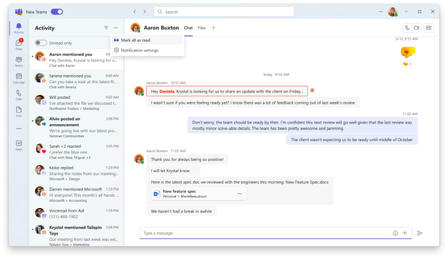This screenshot has width=448, height=259.
Task: Show more apps ellipsis in the sidebar
Action: coord(19,129)
